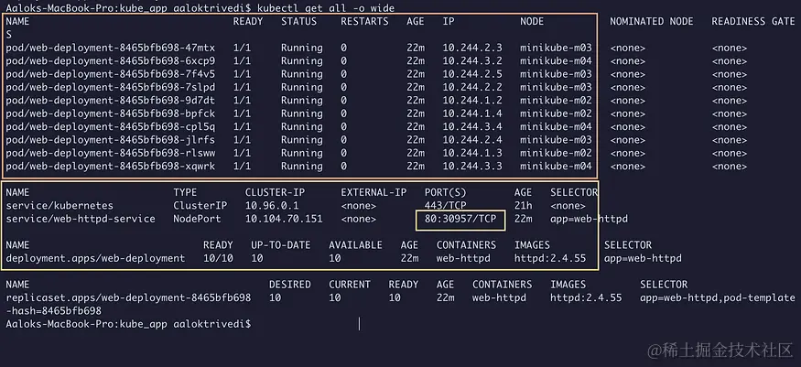The image size is (801, 367).
Task: Click cluster IP 10.96.0.1
Action: click(272, 206)
